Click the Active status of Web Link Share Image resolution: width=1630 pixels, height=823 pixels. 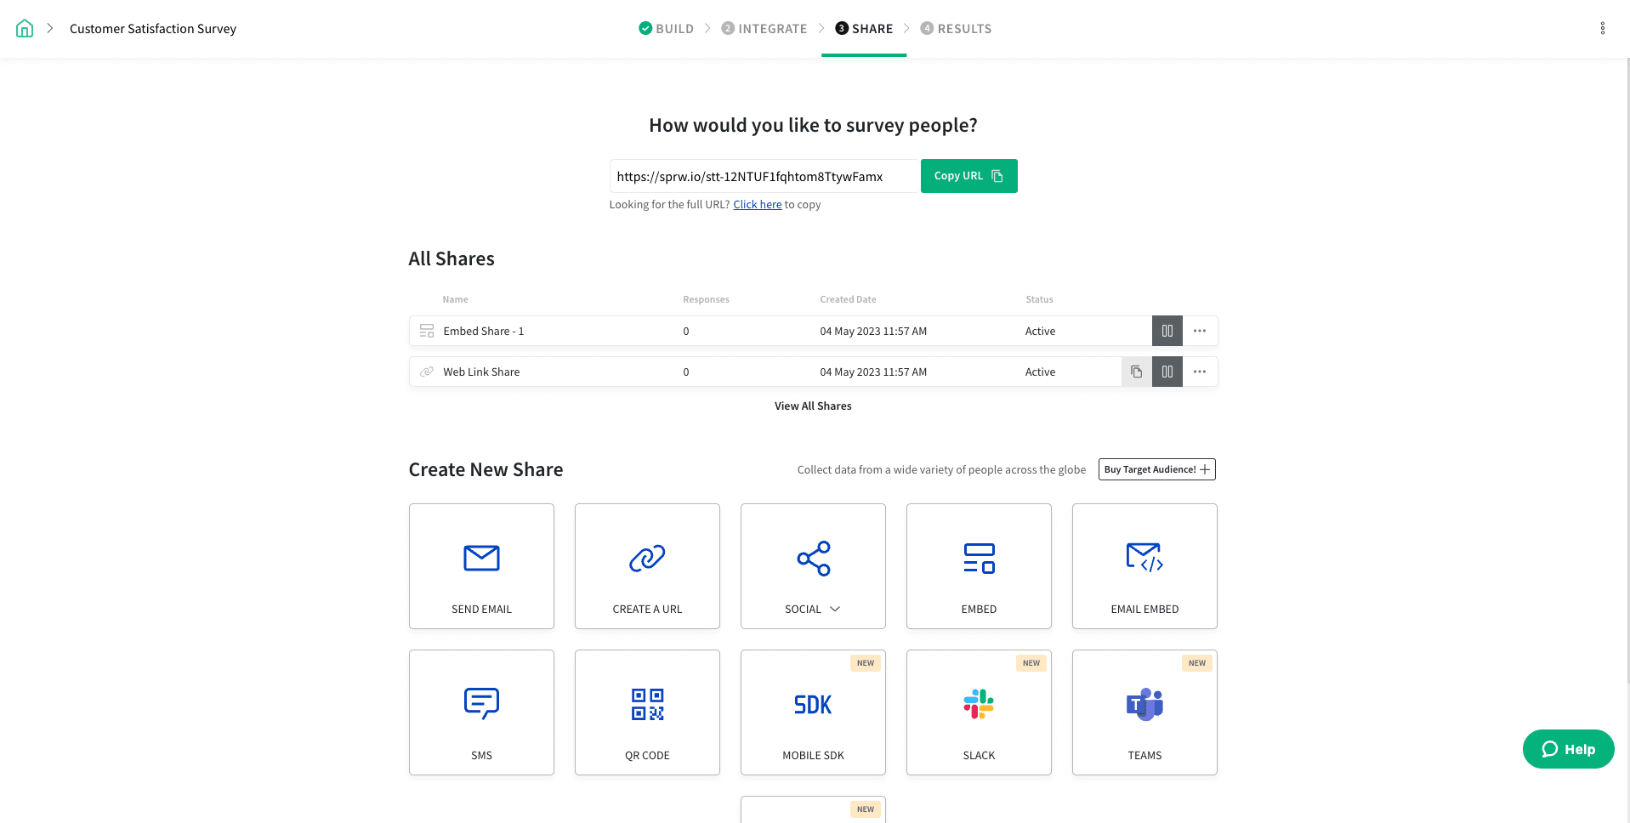tap(1040, 372)
